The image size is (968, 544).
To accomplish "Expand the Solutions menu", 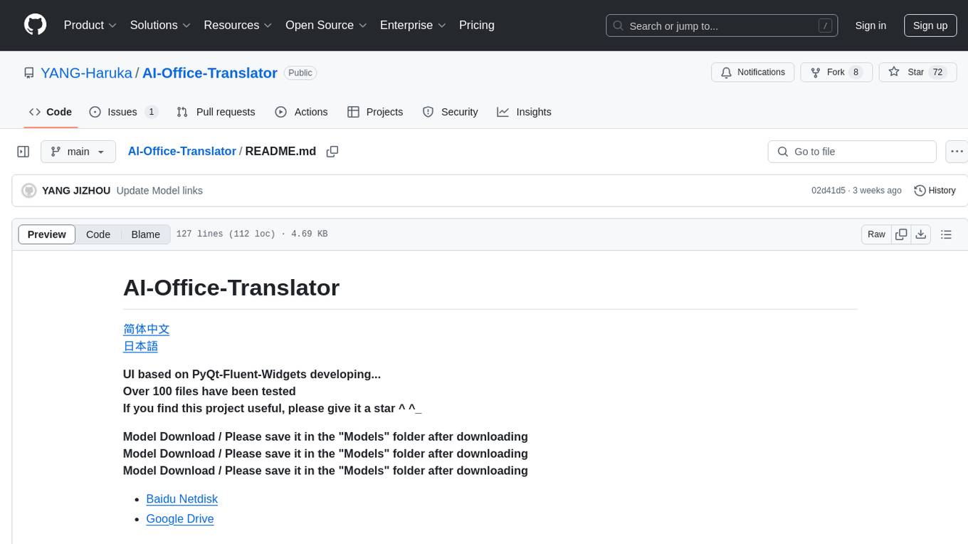I will [x=160, y=25].
